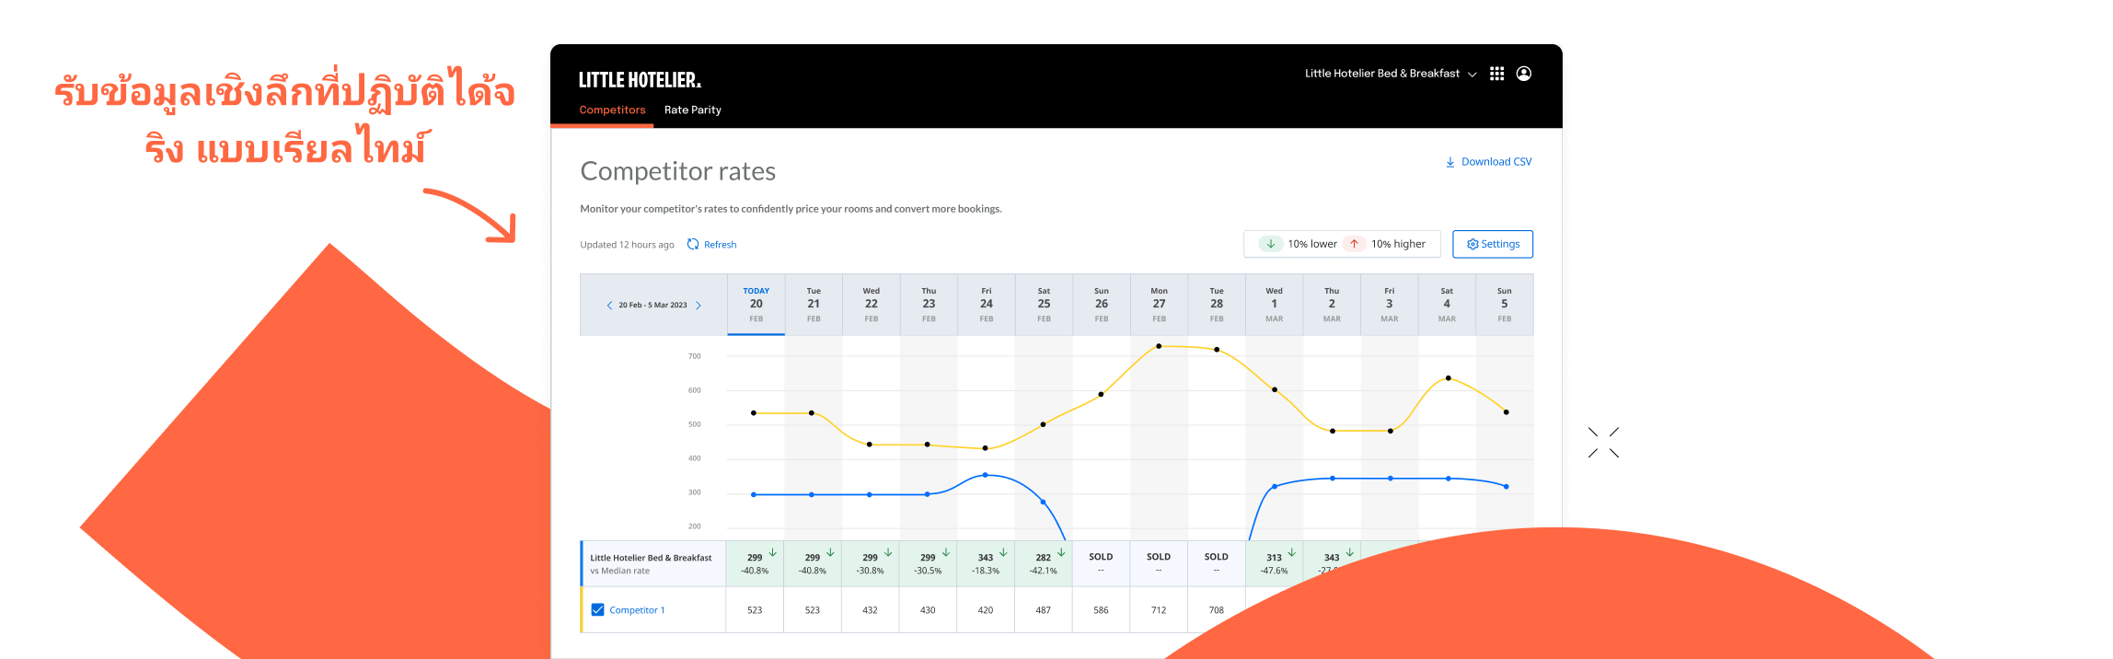
Task: Open the user account icon
Action: click(1524, 74)
